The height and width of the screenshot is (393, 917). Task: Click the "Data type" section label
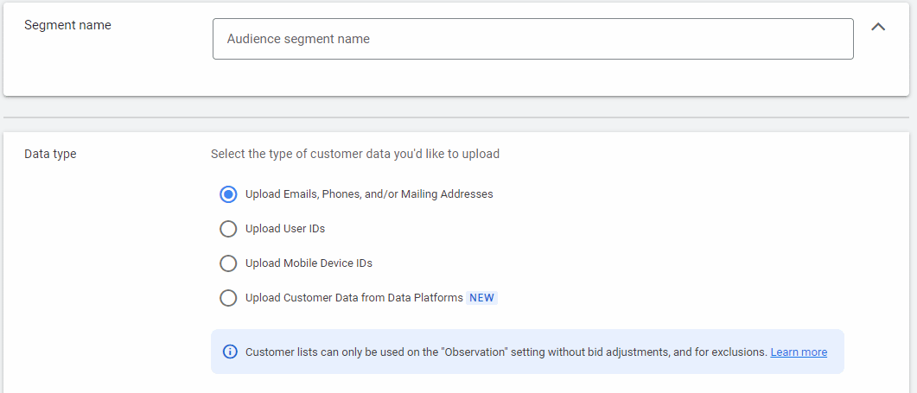(50, 155)
